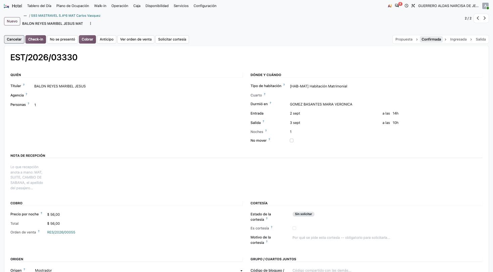
Task: Click the Hotel app bed icon
Action: [x=6, y=6]
